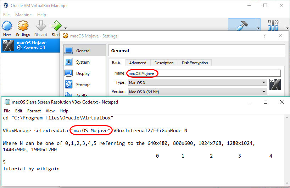Click the Discard arrow icon in toolbar

point(41,25)
